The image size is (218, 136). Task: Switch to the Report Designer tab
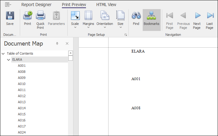[x=36, y=5]
